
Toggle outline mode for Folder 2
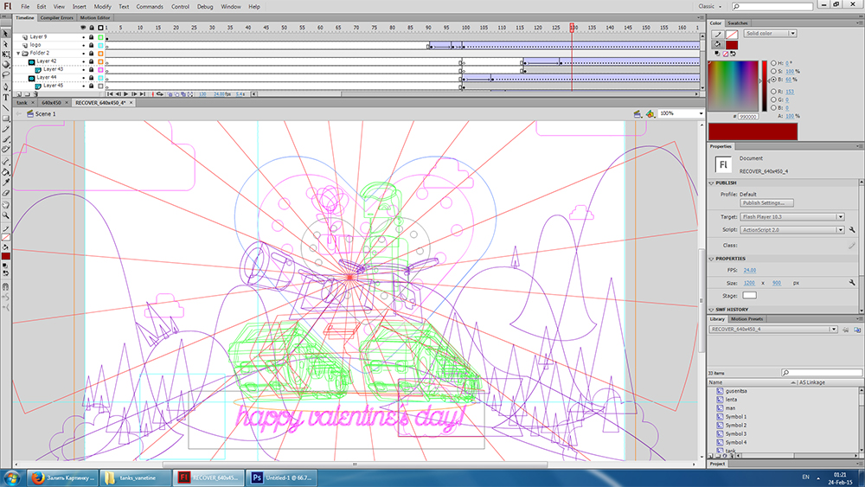(x=100, y=54)
